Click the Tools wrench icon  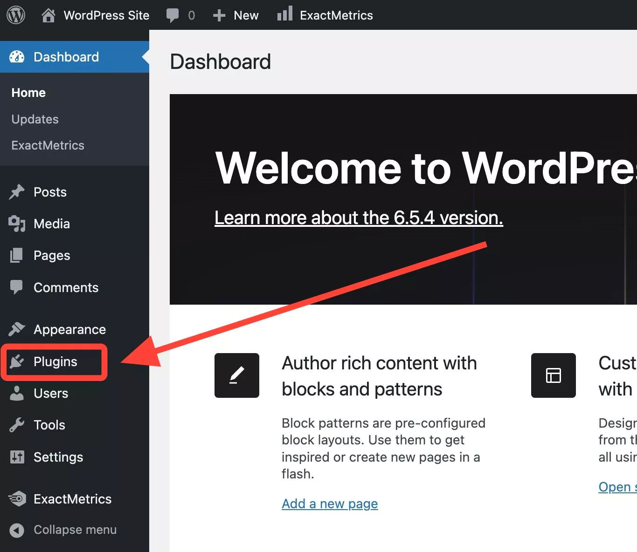click(17, 425)
